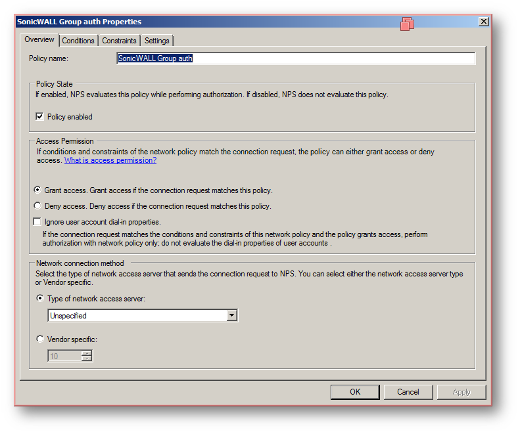The width and height of the screenshot is (520, 434).
Task: Click the OK button
Action: click(x=355, y=392)
